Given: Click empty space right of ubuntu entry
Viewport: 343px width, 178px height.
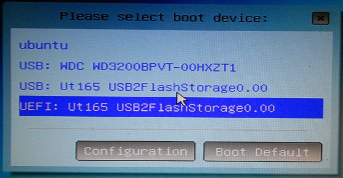Looking at the screenshot, I should coord(197,45).
